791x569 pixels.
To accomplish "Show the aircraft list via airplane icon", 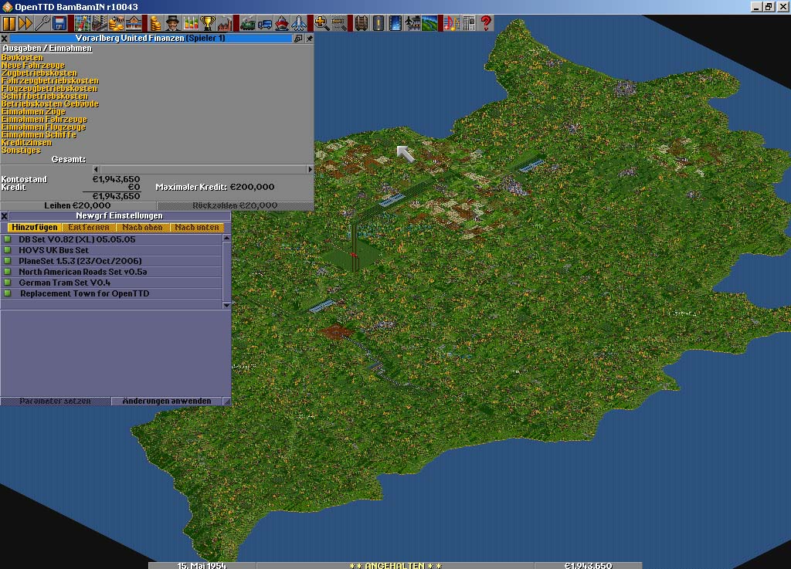I will [300, 23].
